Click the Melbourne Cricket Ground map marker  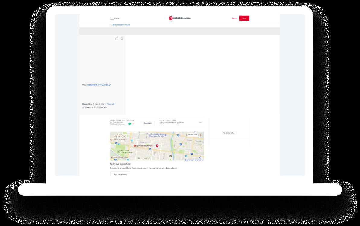[x=118, y=152]
